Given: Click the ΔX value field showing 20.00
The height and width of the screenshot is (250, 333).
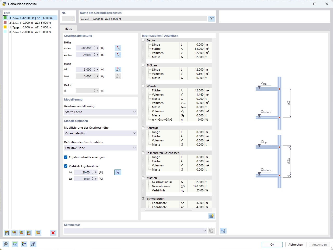Looking at the screenshot, I should 82,172.
